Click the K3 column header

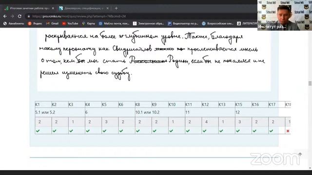coord(77,105)
